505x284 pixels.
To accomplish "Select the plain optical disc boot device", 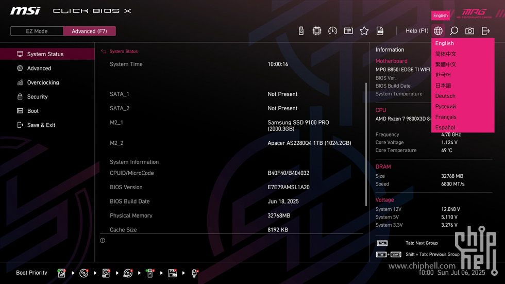I will 83,273.
